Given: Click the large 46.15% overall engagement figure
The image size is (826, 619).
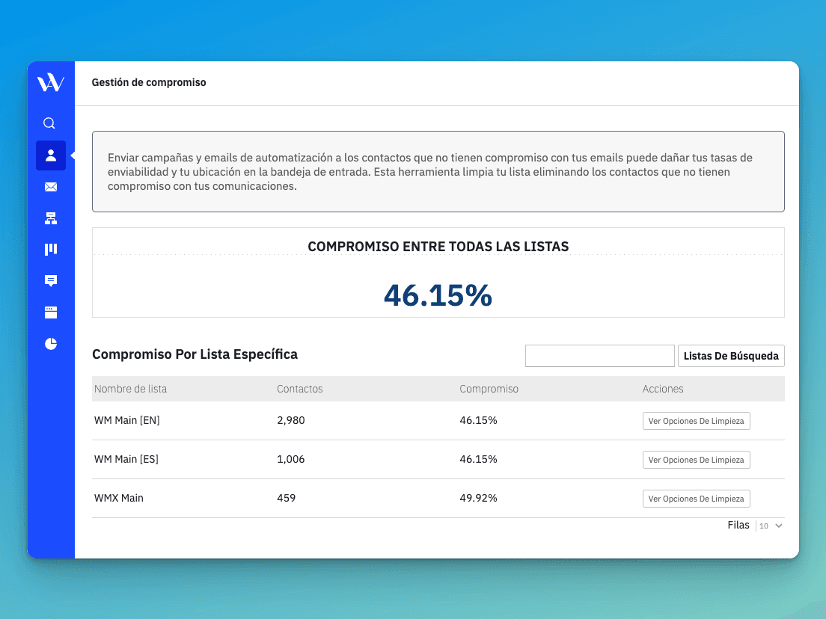Looking at the screenshot, I should [x=438, y=295].
